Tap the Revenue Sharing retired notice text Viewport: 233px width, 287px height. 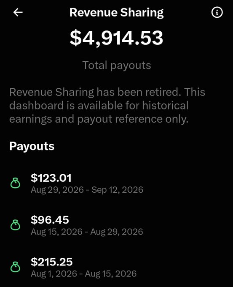(x=107, y=106)
